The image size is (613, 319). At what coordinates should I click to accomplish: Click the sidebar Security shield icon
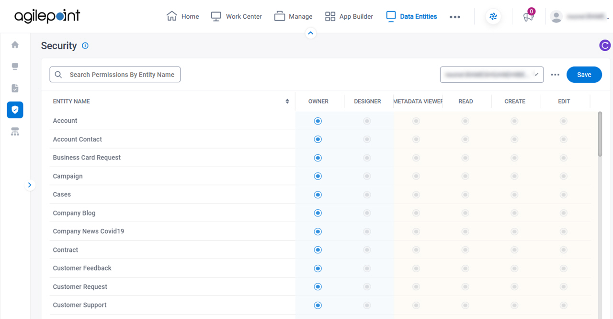[15, 110]
